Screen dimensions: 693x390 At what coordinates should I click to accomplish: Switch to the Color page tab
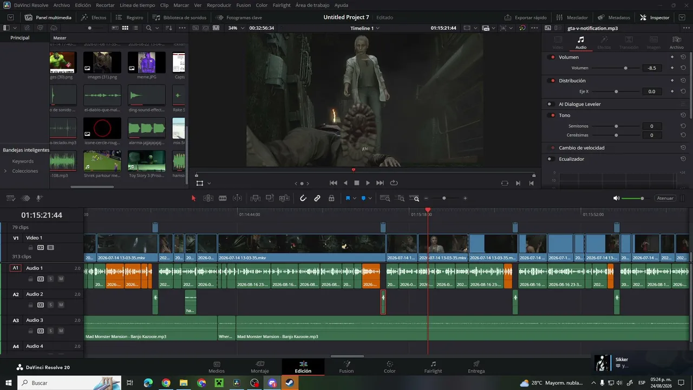pyautogui.click(x=390, y=367)
